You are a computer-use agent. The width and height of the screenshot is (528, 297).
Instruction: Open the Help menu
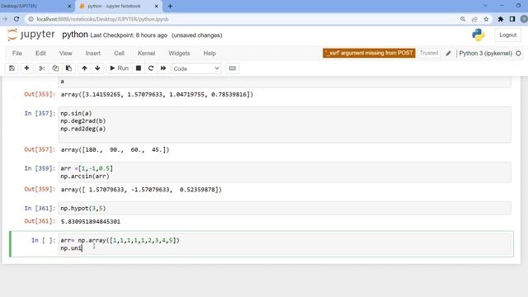coord(210,53)
